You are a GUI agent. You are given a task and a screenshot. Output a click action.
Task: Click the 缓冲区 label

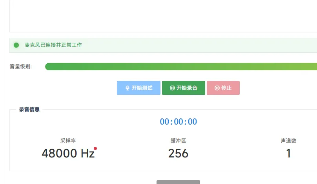click(178, 141)
